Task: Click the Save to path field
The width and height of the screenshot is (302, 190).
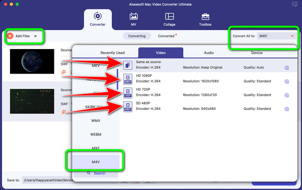Action: (47, 180)
